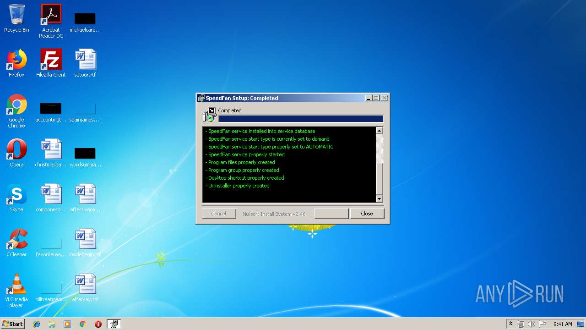This screenshot has width=586, height=330.
Task: Show hidden system tray icons
Action: pyautogui.click(x=510, y=324)
